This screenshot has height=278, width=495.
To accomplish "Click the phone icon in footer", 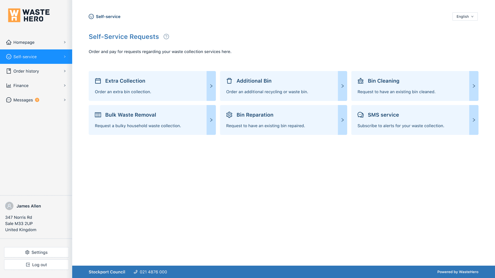I will (x=136, y=272).
